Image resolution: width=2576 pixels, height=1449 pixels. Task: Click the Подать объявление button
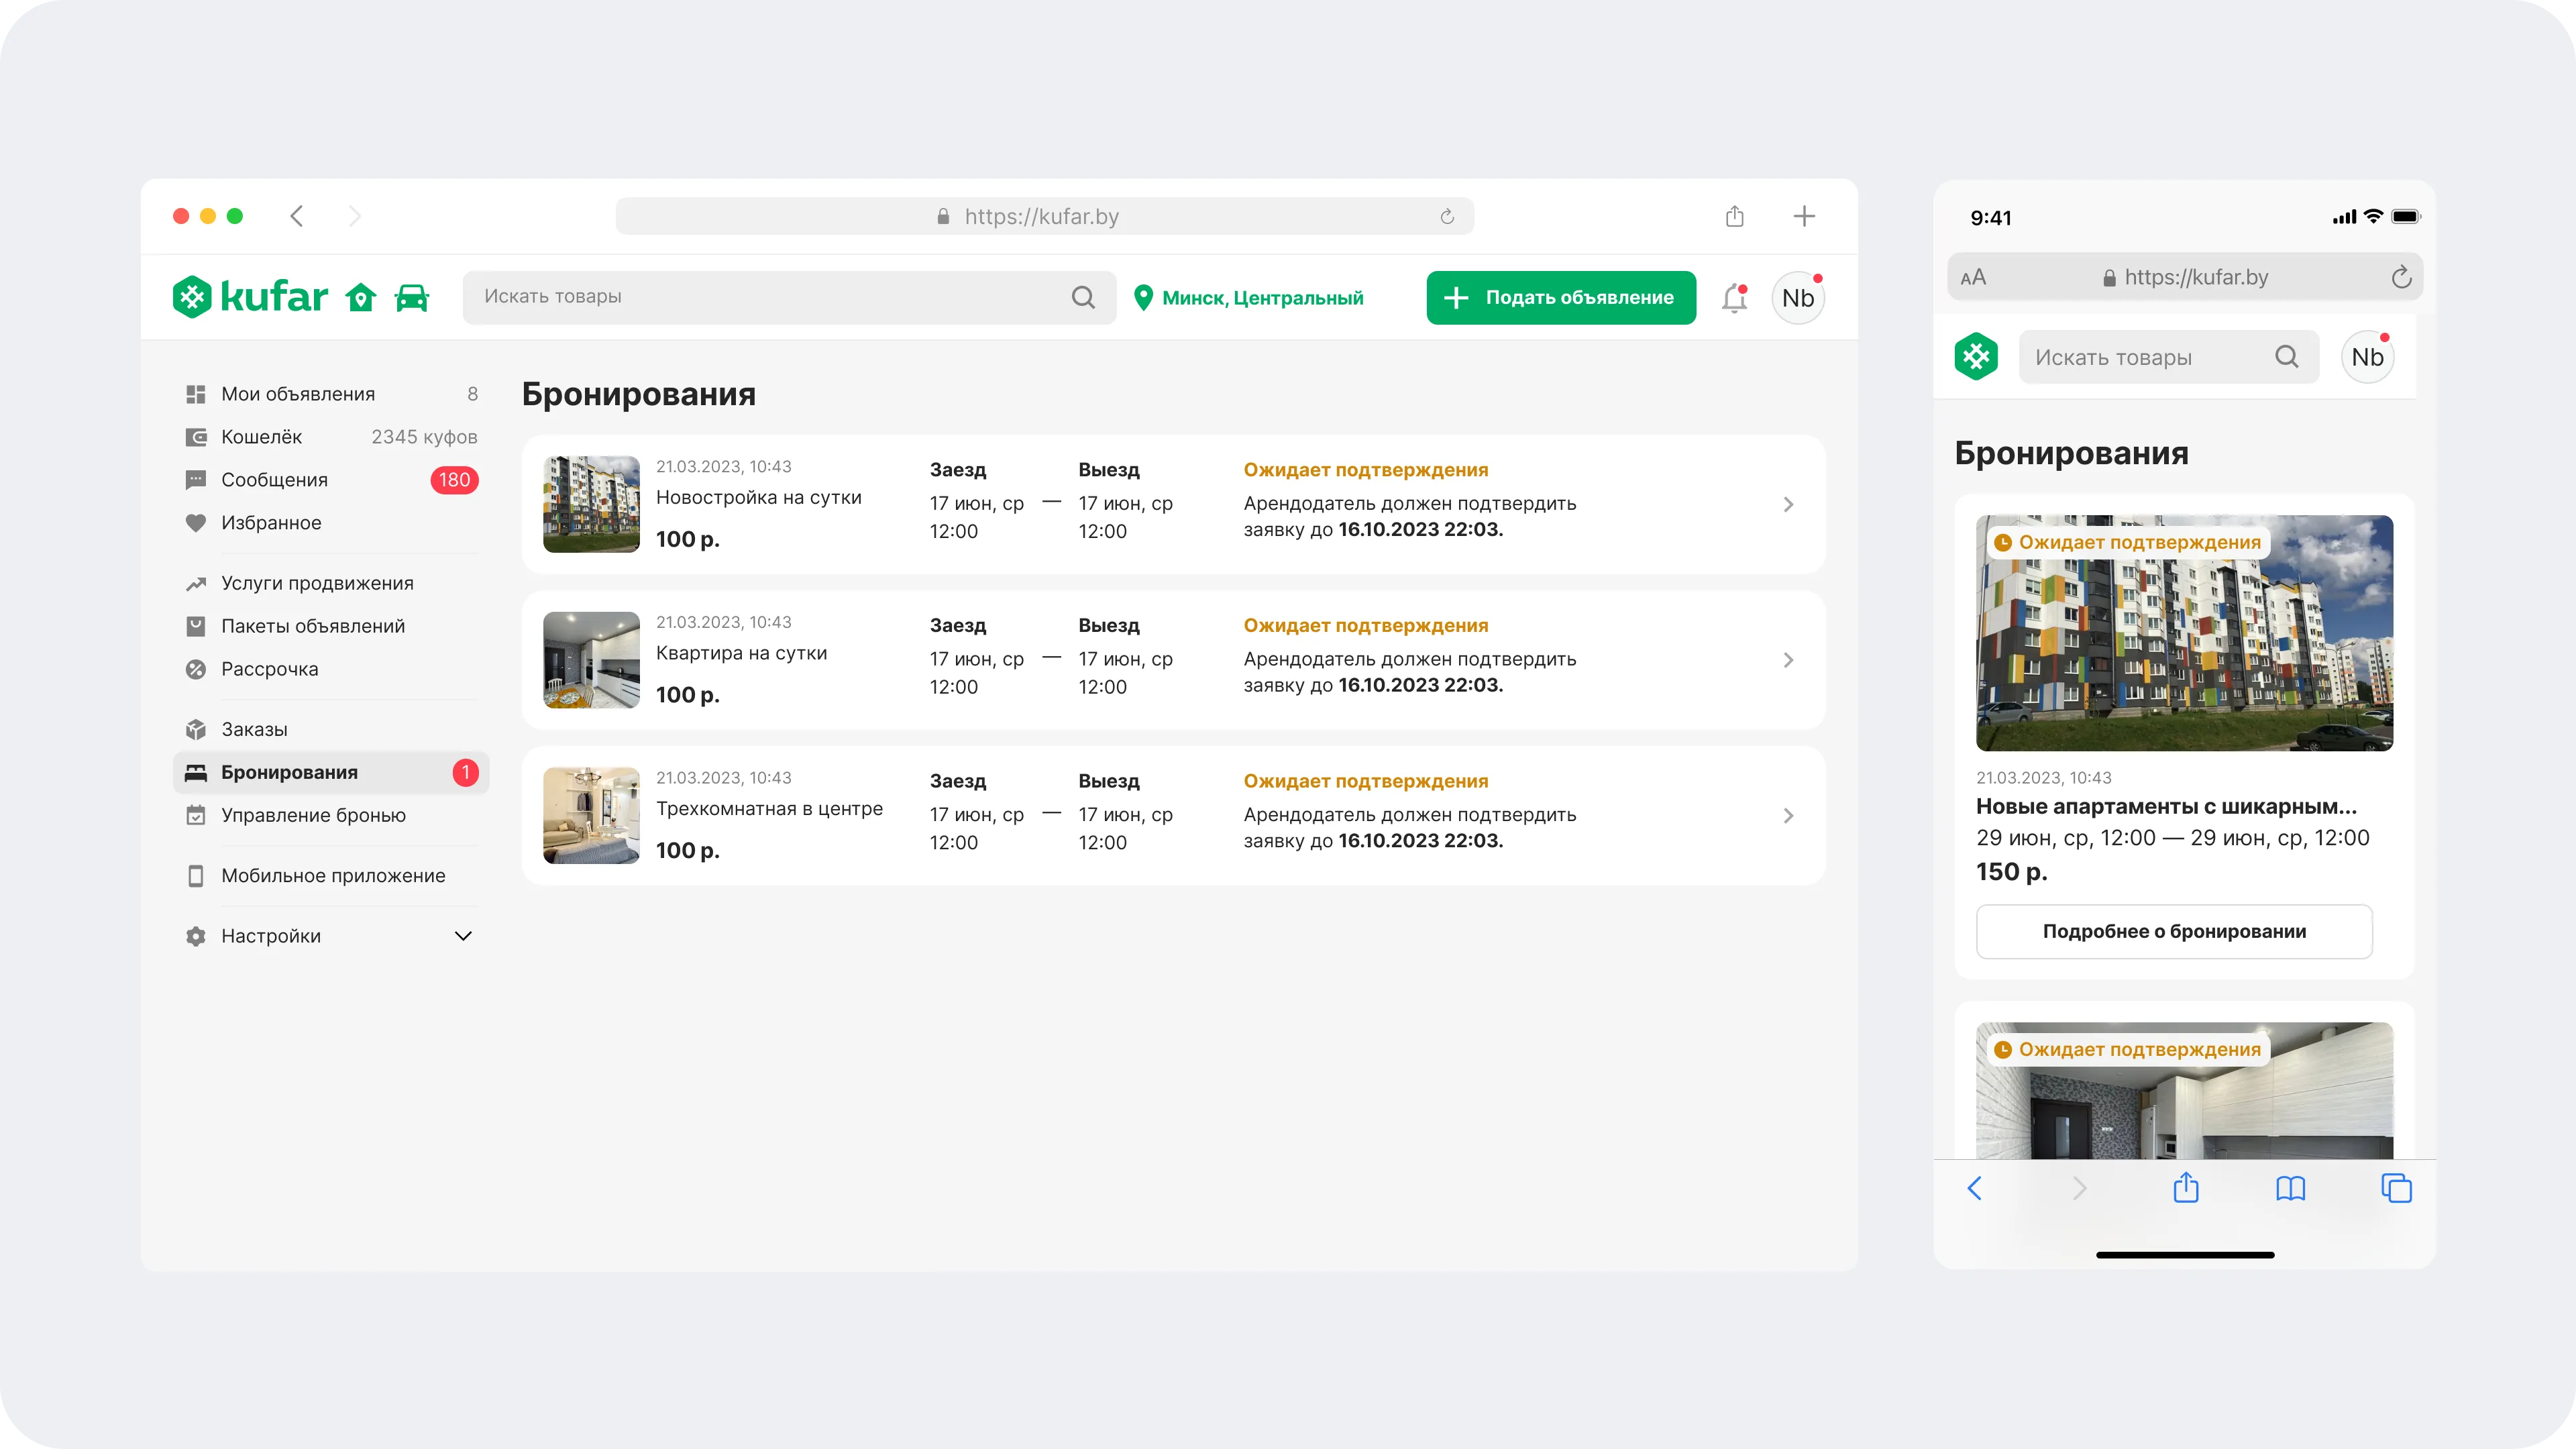1560,298
